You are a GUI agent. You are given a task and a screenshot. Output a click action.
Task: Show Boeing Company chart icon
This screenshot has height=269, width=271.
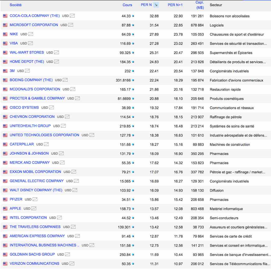[65, 80]
